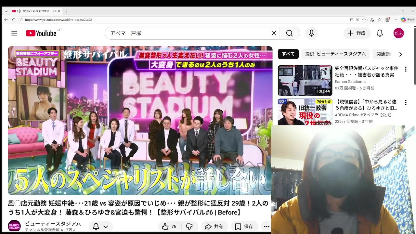Select the すべて chip
Viewport: 416px width, 234px height.
pos(288,54)
